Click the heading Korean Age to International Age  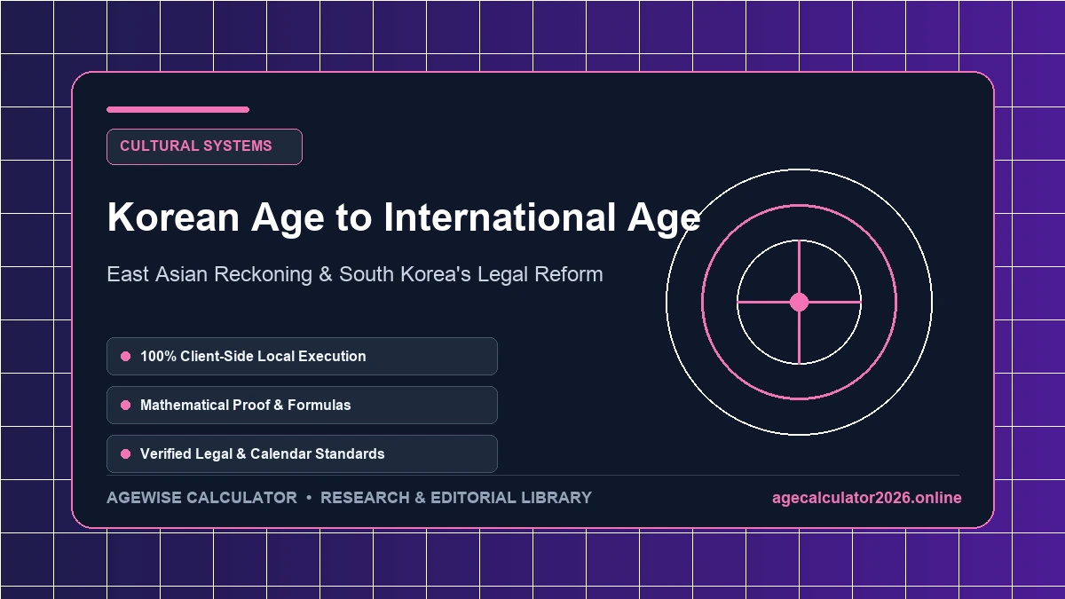[x=404, y=218]
